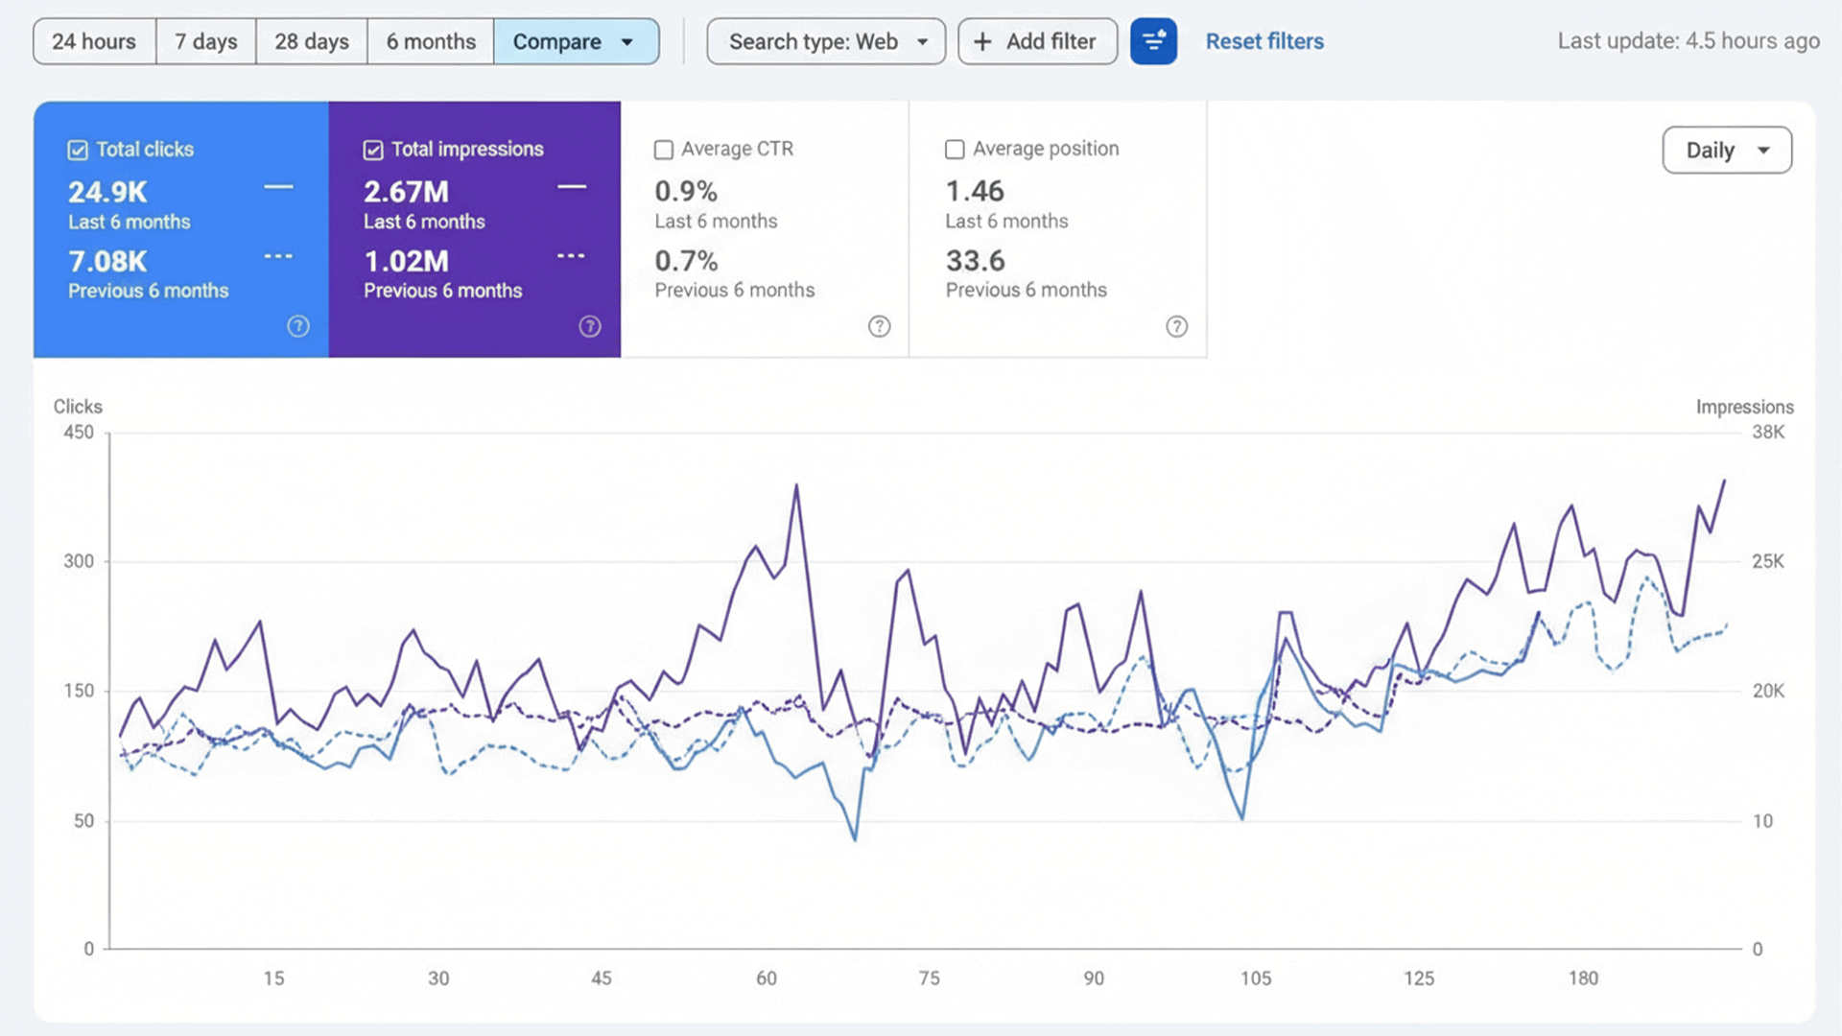
Task: Click the 90 label on the x-axis
Action: pyautogui.click(x=1094, y=978)
